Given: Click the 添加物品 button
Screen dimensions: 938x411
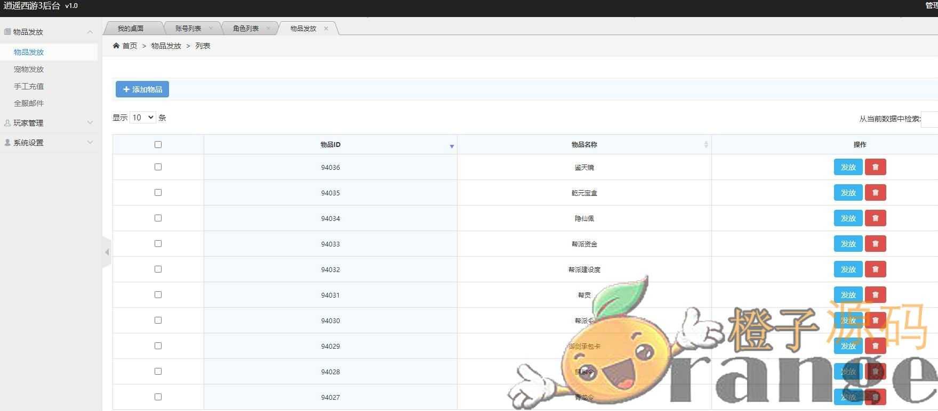Looking at the screenshot, I should pyautogui.click(x=142, y=89).
